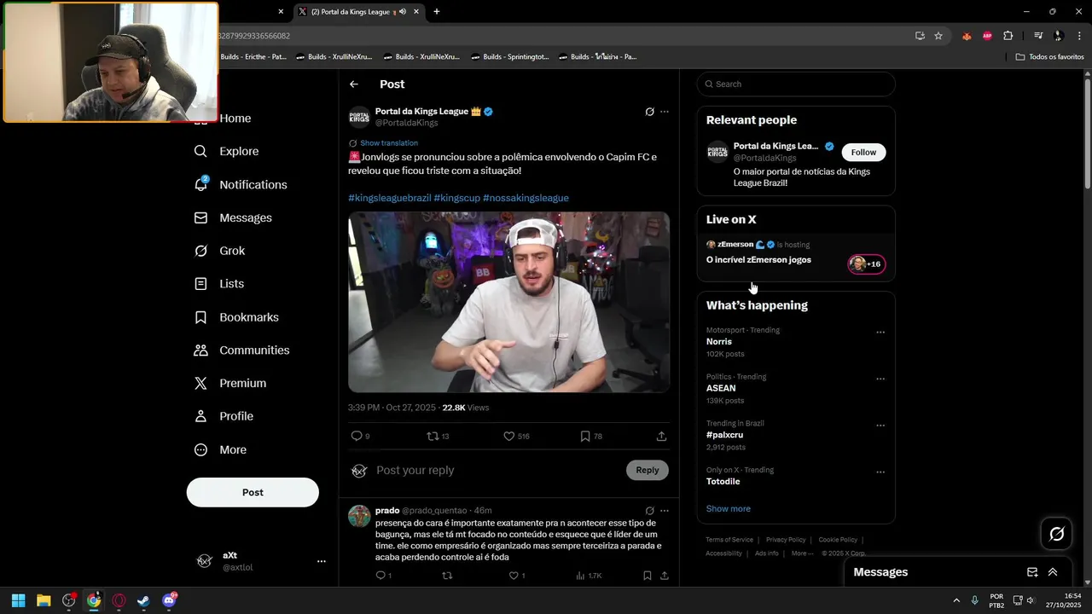Bookmark the main post (78 bookmarks)

point(591,436)
